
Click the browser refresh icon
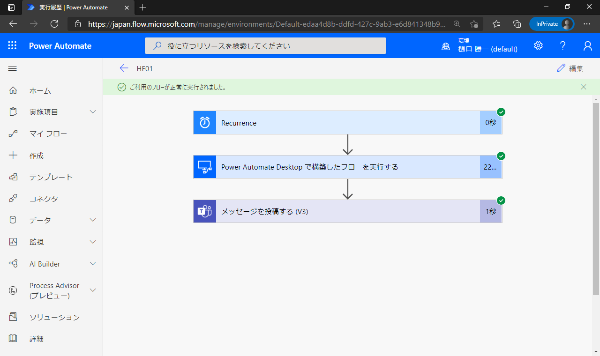[54, 24]
